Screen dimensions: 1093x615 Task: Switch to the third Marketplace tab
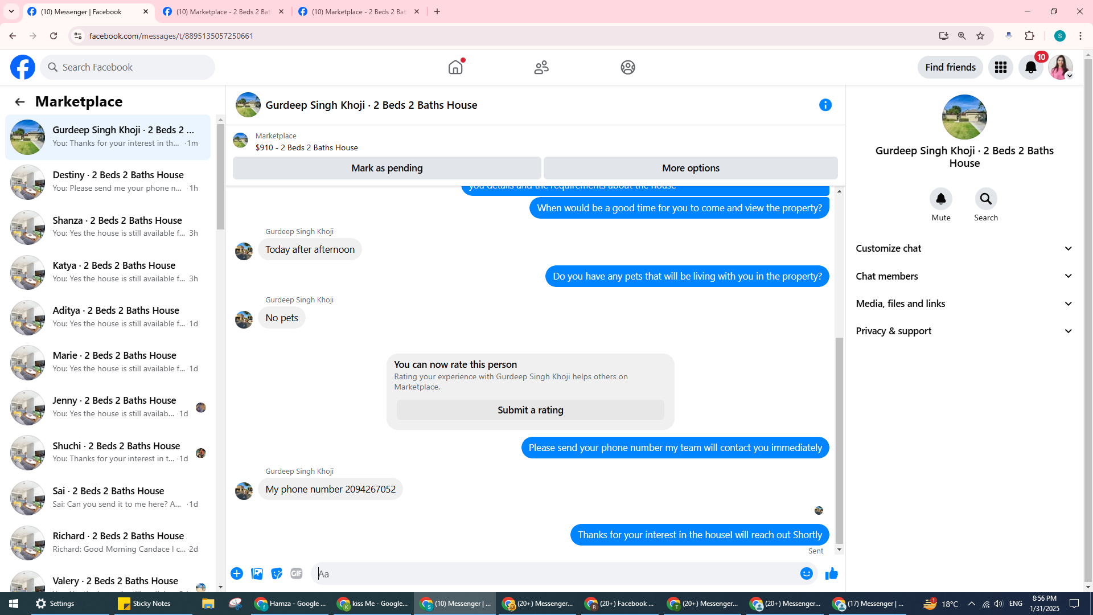[359, 11]
